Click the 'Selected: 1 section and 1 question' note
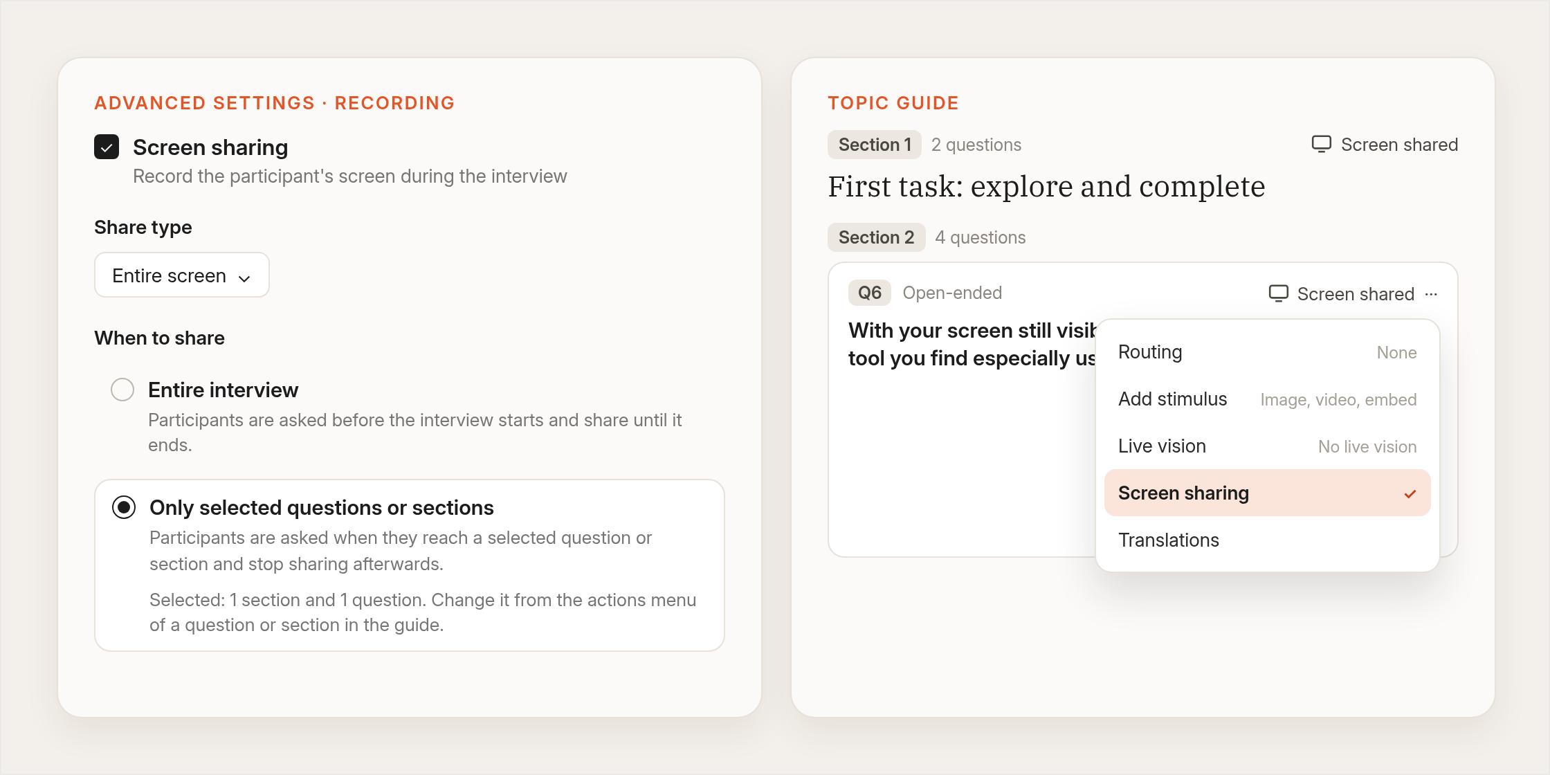The image size is (1550, 775). click(423, 612)
